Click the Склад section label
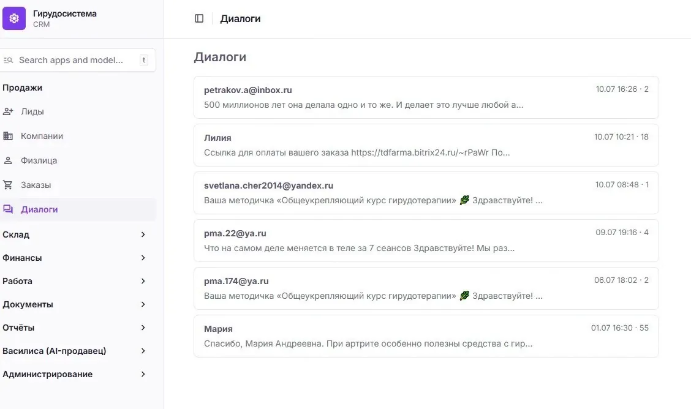Image resolution: width=691 pixels, height=409 pixels. click(x=16, y=235)
